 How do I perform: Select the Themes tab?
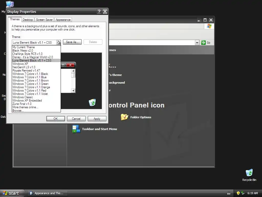point(15,19)
